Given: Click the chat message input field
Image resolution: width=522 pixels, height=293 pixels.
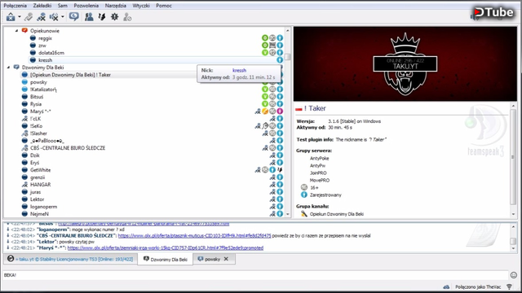Looking at the screenshot, I should tap(255, 275).
